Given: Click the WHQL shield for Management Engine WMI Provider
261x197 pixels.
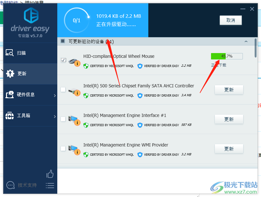Looking at the screenshot, I should 86,155.
